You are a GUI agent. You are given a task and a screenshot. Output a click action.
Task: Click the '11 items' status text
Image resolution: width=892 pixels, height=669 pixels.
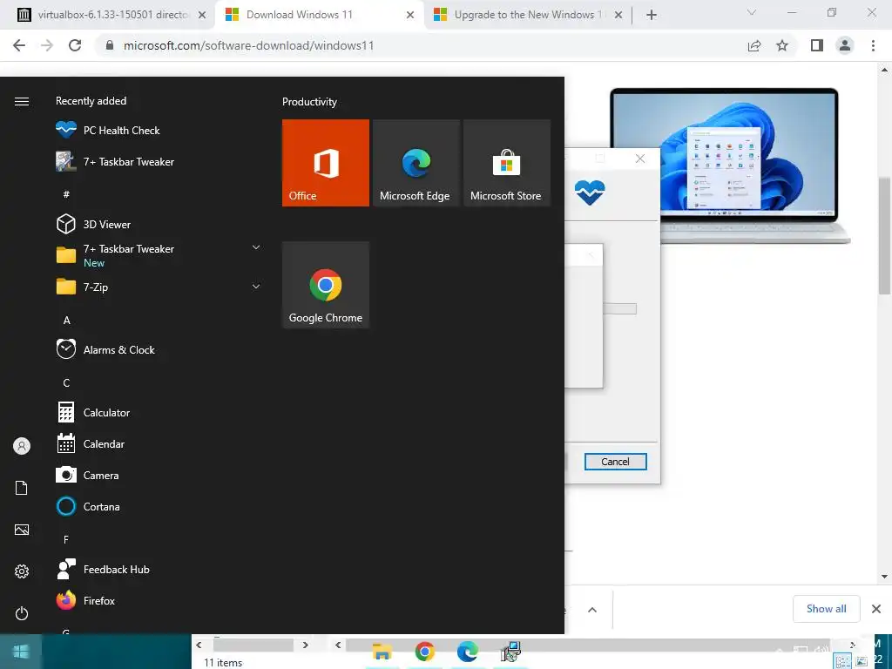223,662
